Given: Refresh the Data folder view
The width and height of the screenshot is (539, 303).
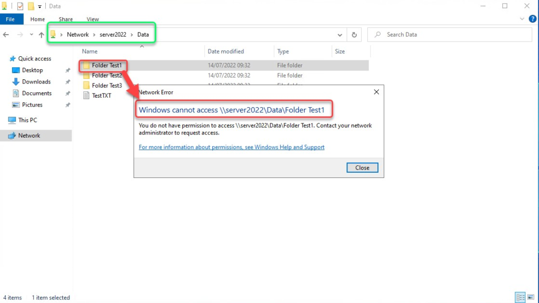Looking at the screenshot, I should [x=354, y=35].
